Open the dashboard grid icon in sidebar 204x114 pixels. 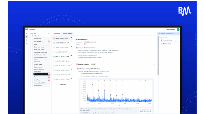27,33
